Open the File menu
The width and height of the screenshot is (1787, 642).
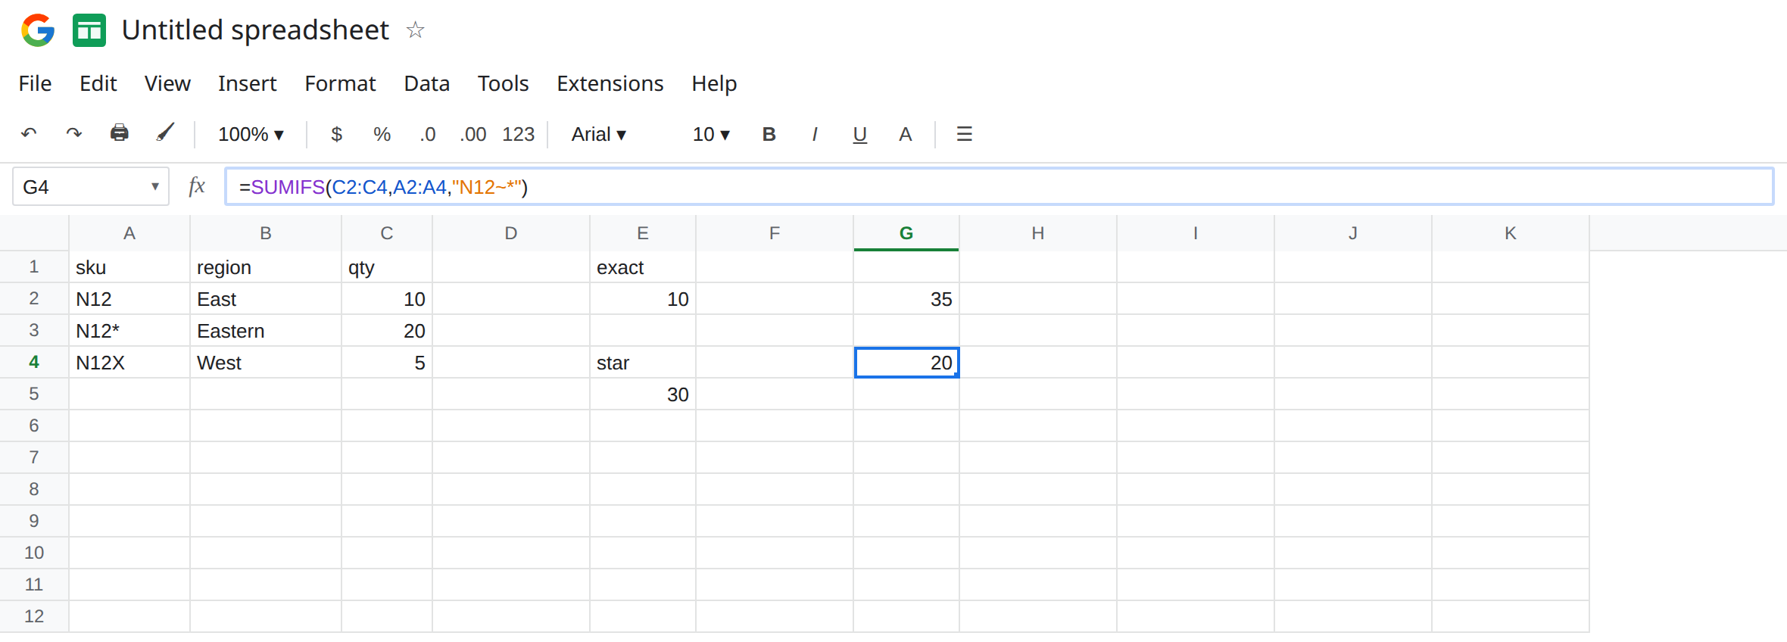pos(35,83)
